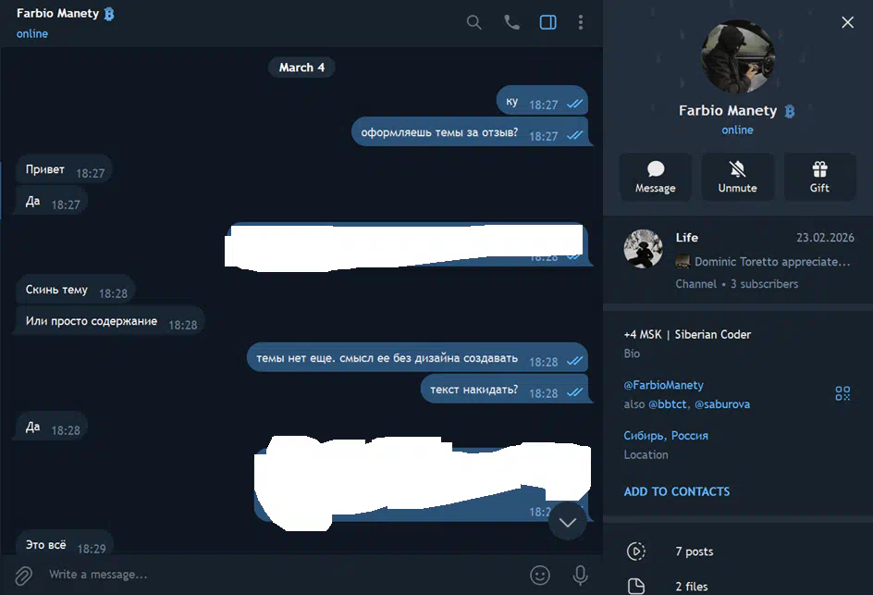
Task: Unmute notifications for Farbio Manety
Action: [x=737, y=177]
